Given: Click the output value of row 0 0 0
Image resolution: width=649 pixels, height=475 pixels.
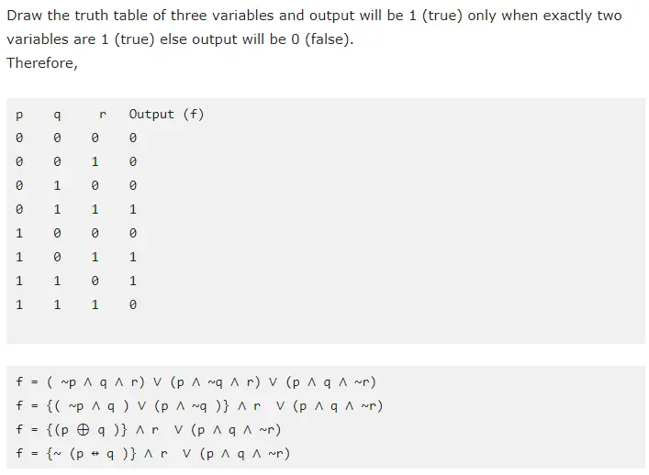Looking at the screenshot, I should [x=133, y=138].
